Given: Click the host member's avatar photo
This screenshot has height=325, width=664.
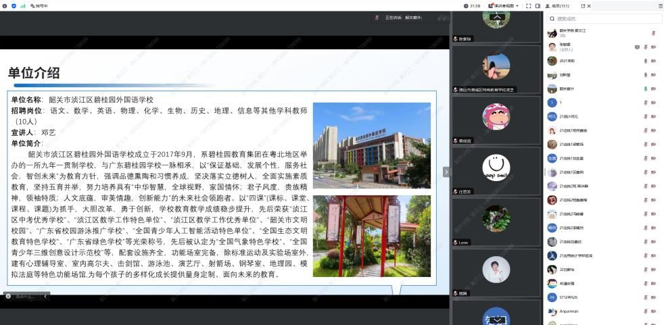Looking at the screenshot, I should [x=552, y=47].
